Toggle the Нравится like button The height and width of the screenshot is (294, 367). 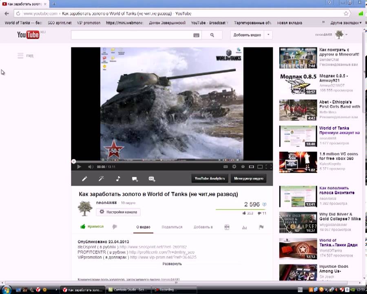92,227
